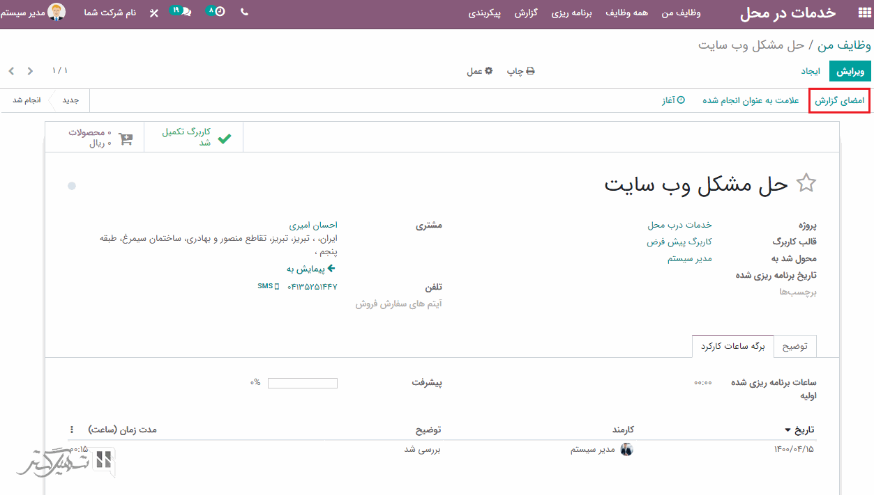
Task: Open the chat messages icon with badge 19
Action: (185, 13)
